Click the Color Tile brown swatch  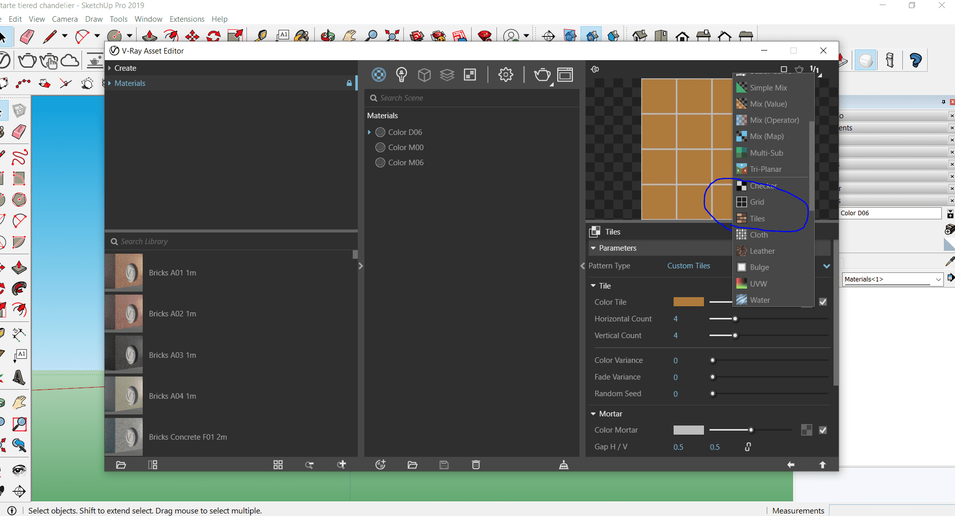688,302
